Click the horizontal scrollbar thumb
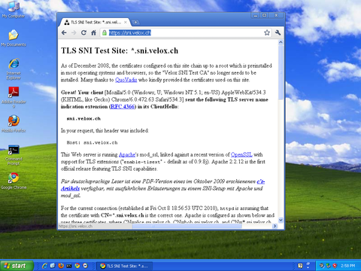Image resolution: width=361 pixels, height=271 pixels. coord(187,226)
